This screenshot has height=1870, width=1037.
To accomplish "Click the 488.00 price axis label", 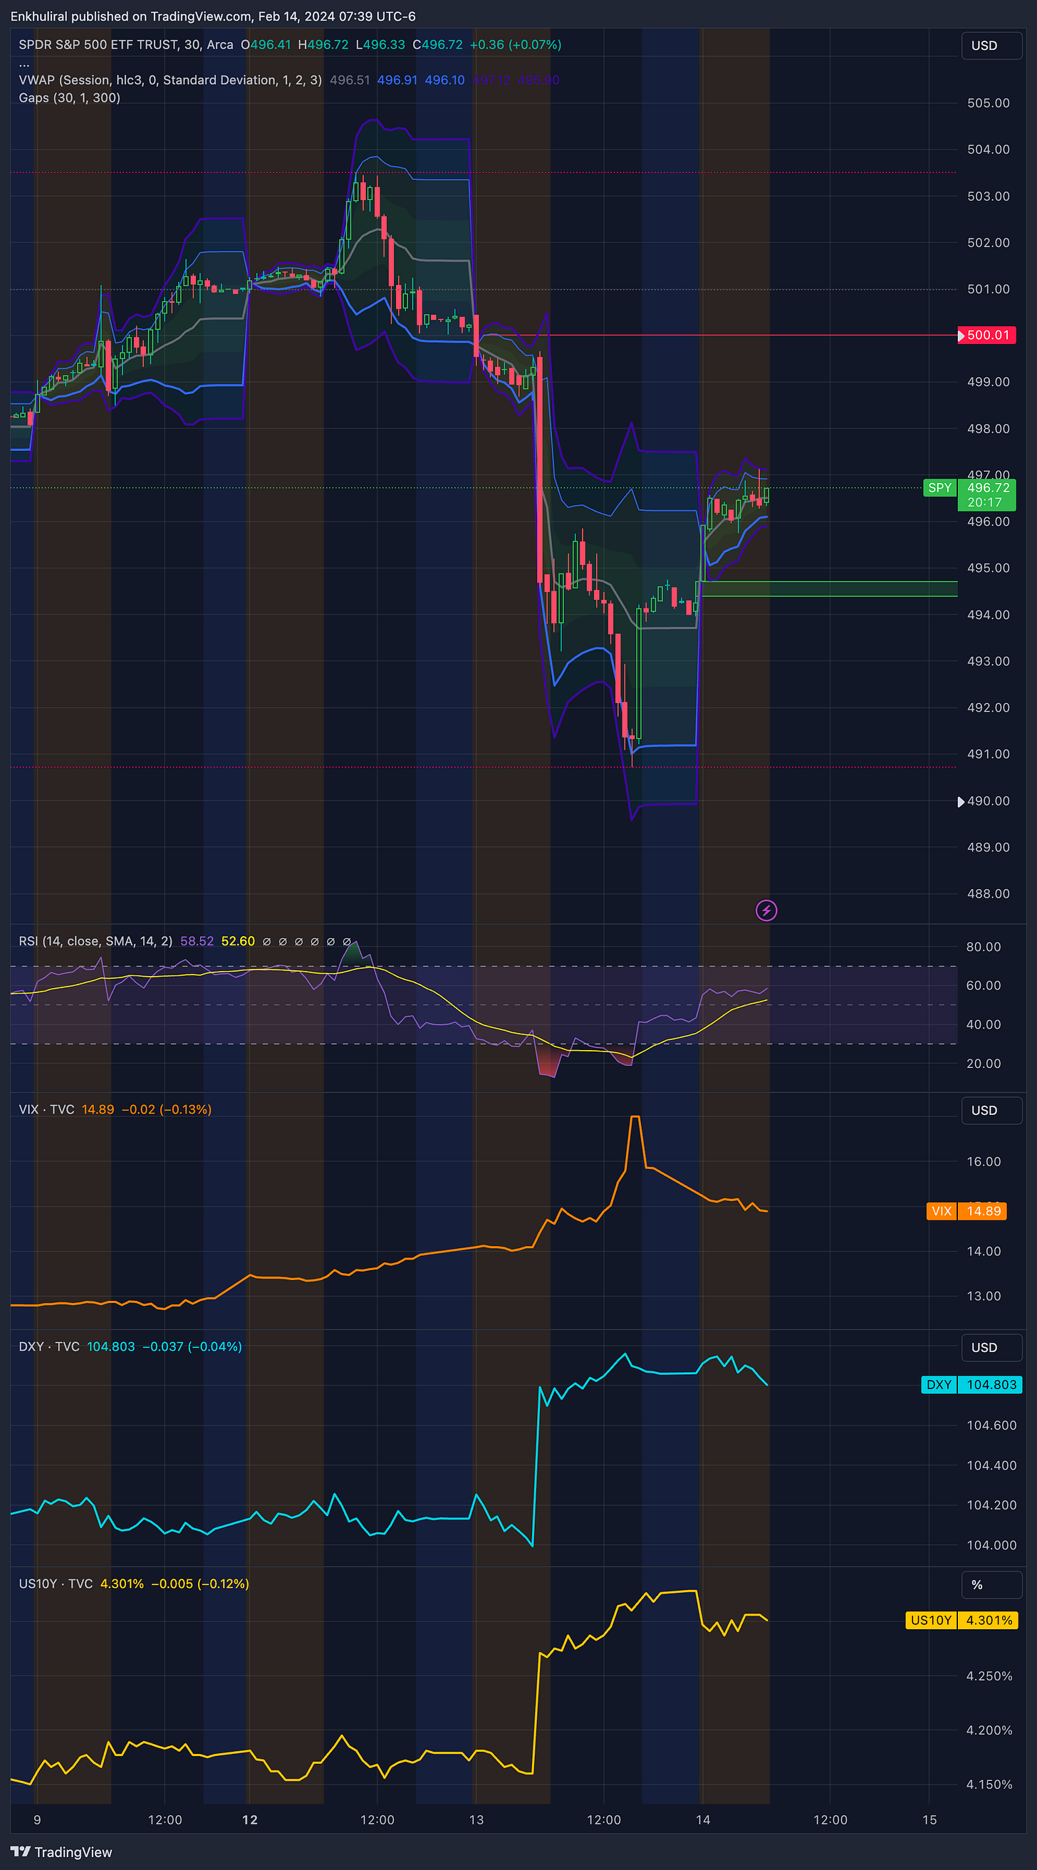I will click(x=989, y=893).
